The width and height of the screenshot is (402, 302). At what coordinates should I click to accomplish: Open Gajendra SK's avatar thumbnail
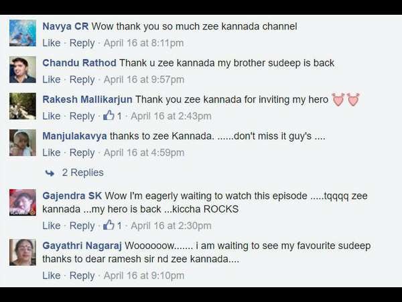[x=23, y=203]
